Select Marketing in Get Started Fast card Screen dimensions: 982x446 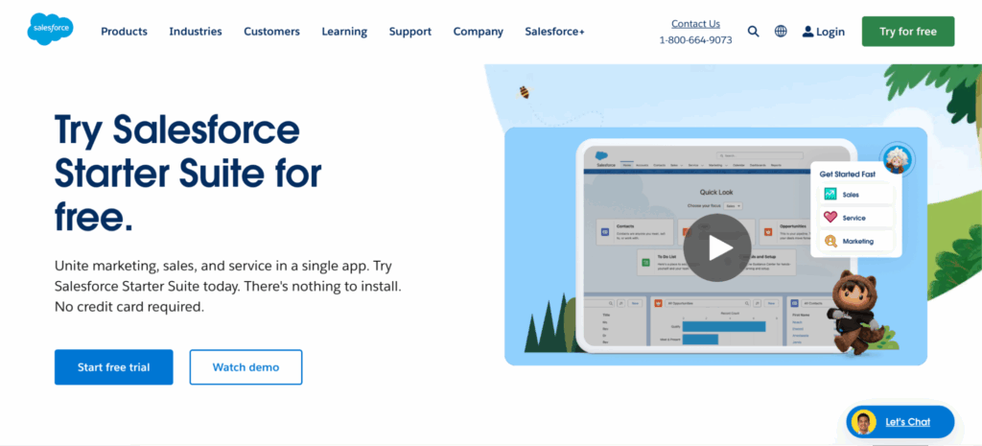coord(856,241)
